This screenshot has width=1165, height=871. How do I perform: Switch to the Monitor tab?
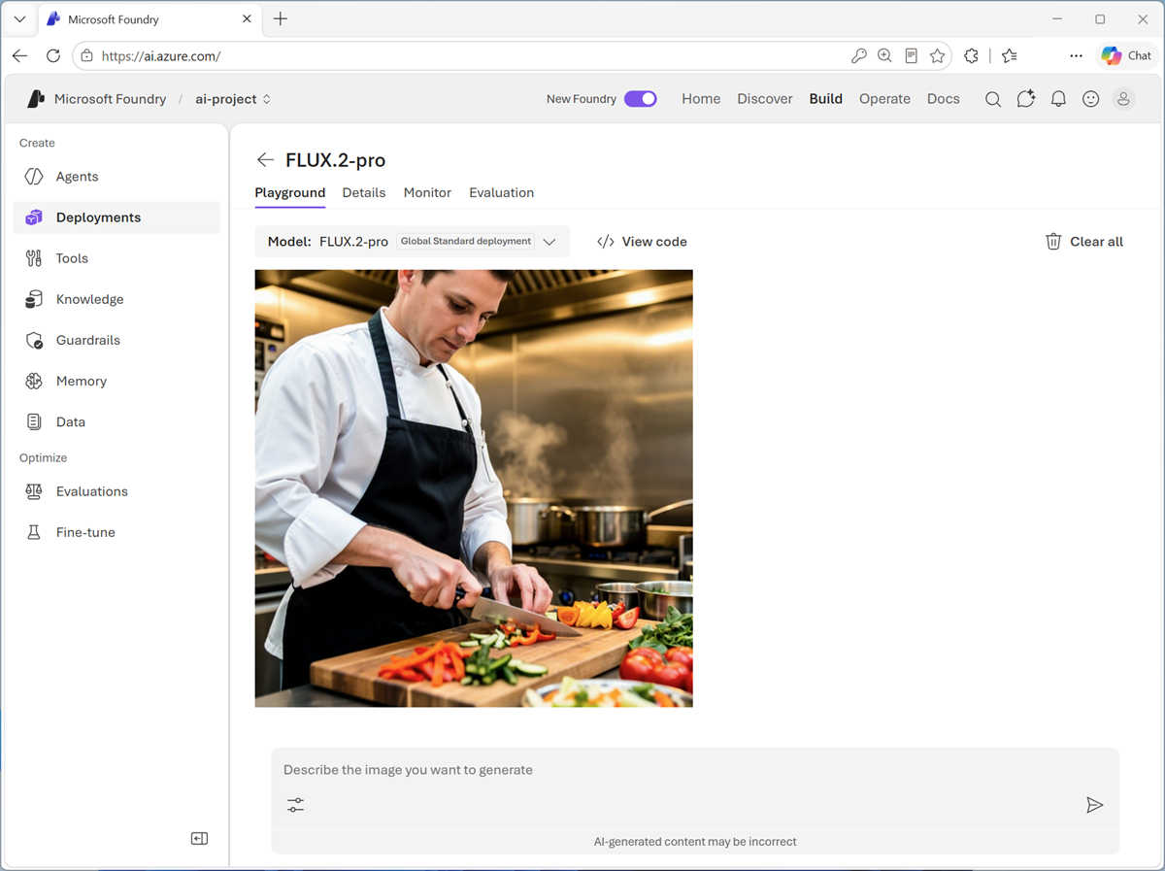(x=427, y=192)
